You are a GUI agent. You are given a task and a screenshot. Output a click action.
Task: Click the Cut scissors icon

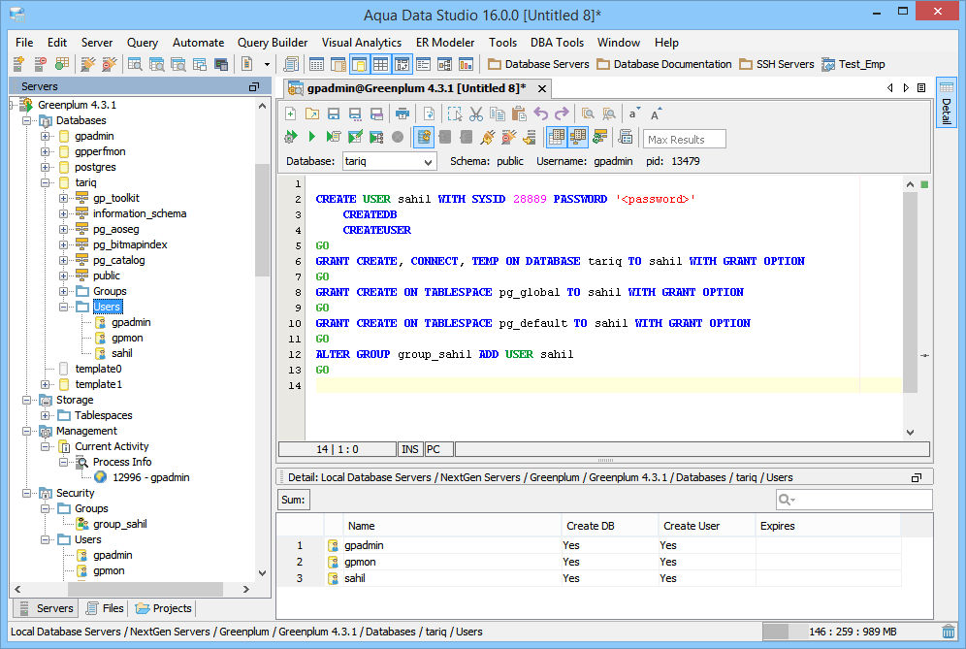click(x=476, y=114)
